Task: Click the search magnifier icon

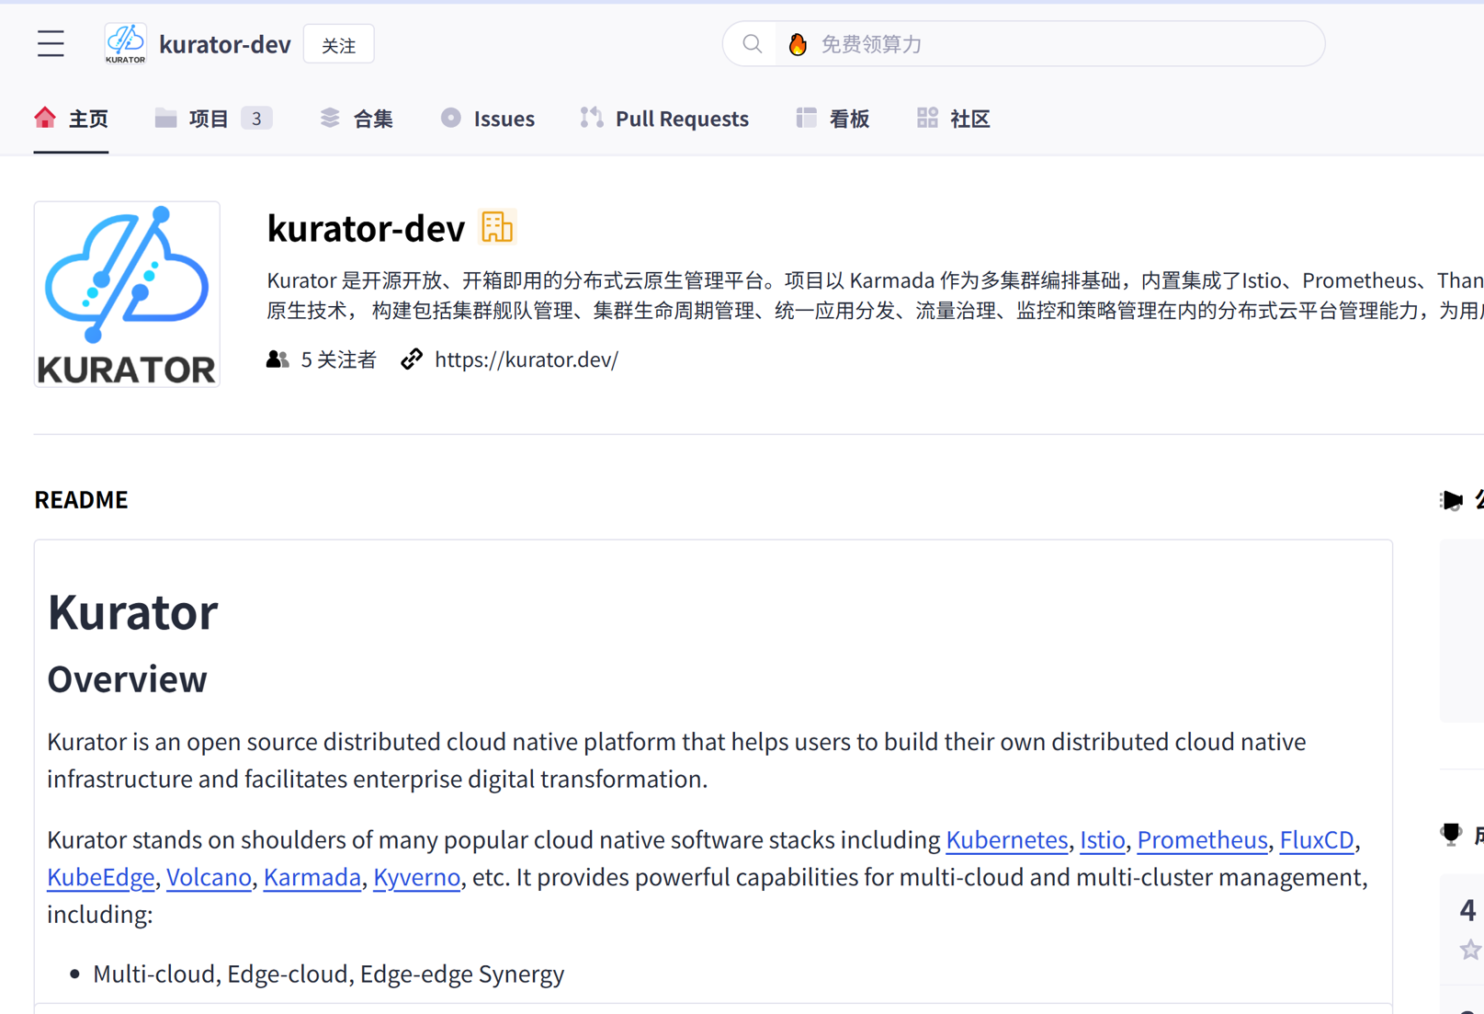Action: point(752,43)
